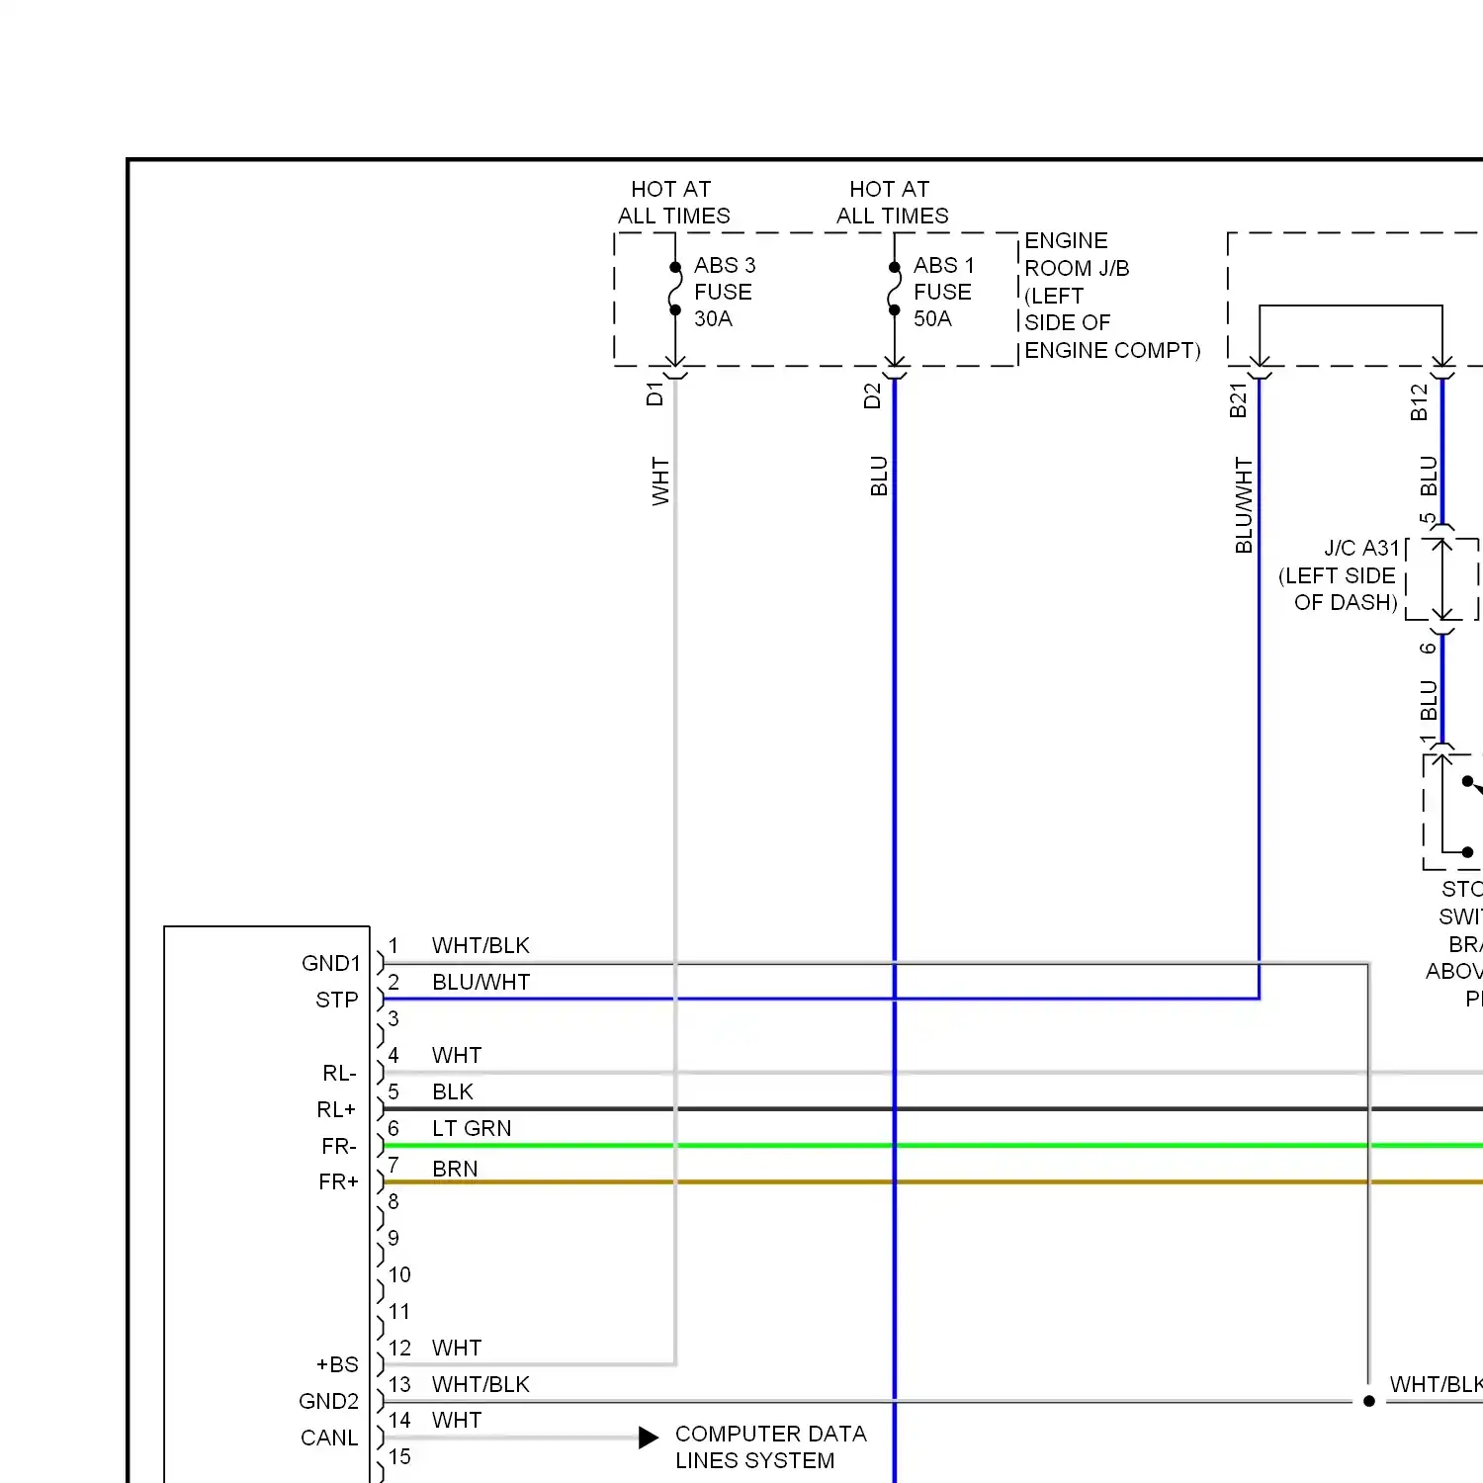Click the J/C A31 left side of dash label
This screenshot has width=1483, height=1483.
tap(1340, 575)
